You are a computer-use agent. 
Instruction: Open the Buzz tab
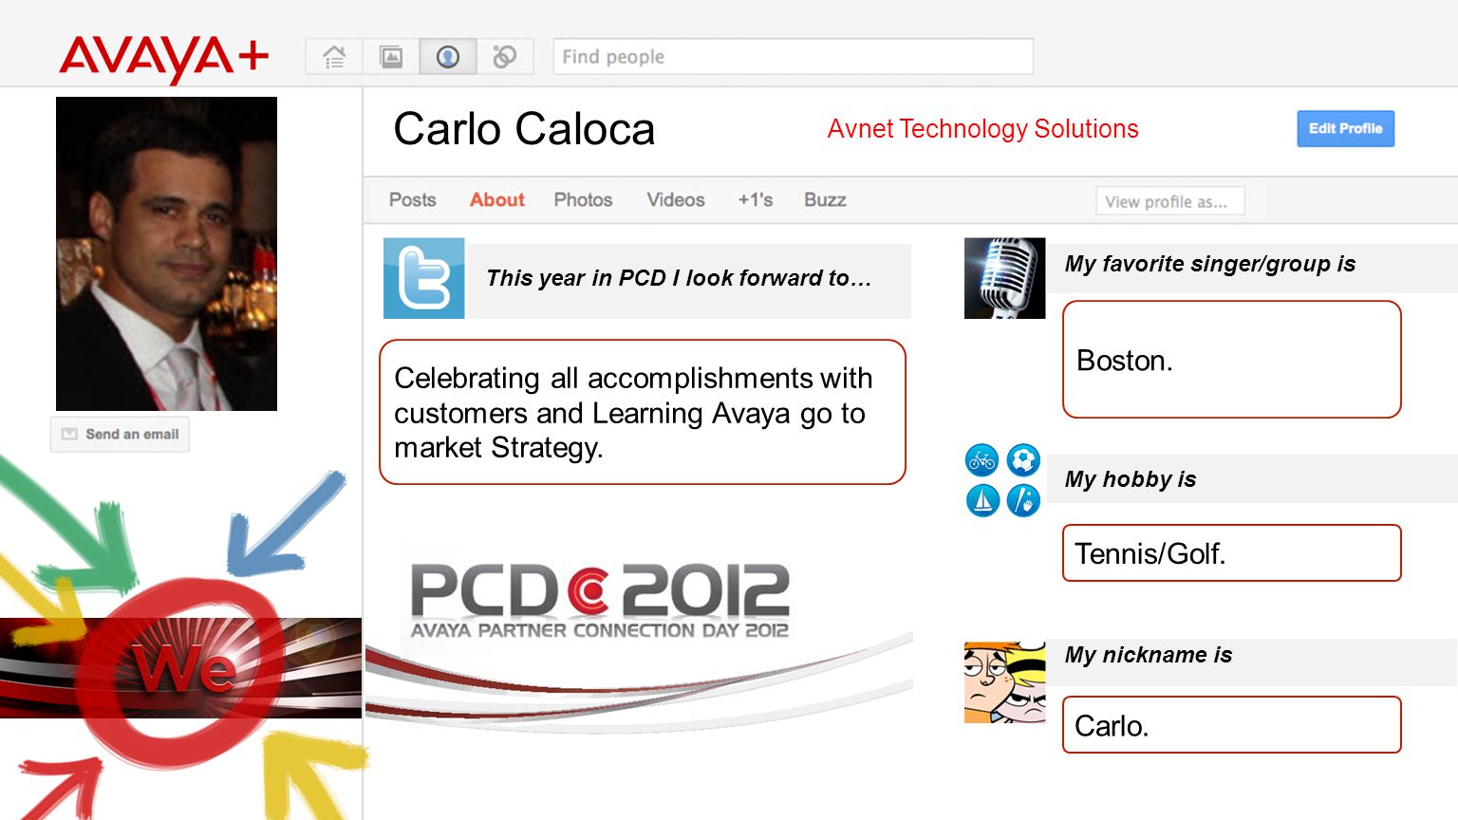click(825, 200)
